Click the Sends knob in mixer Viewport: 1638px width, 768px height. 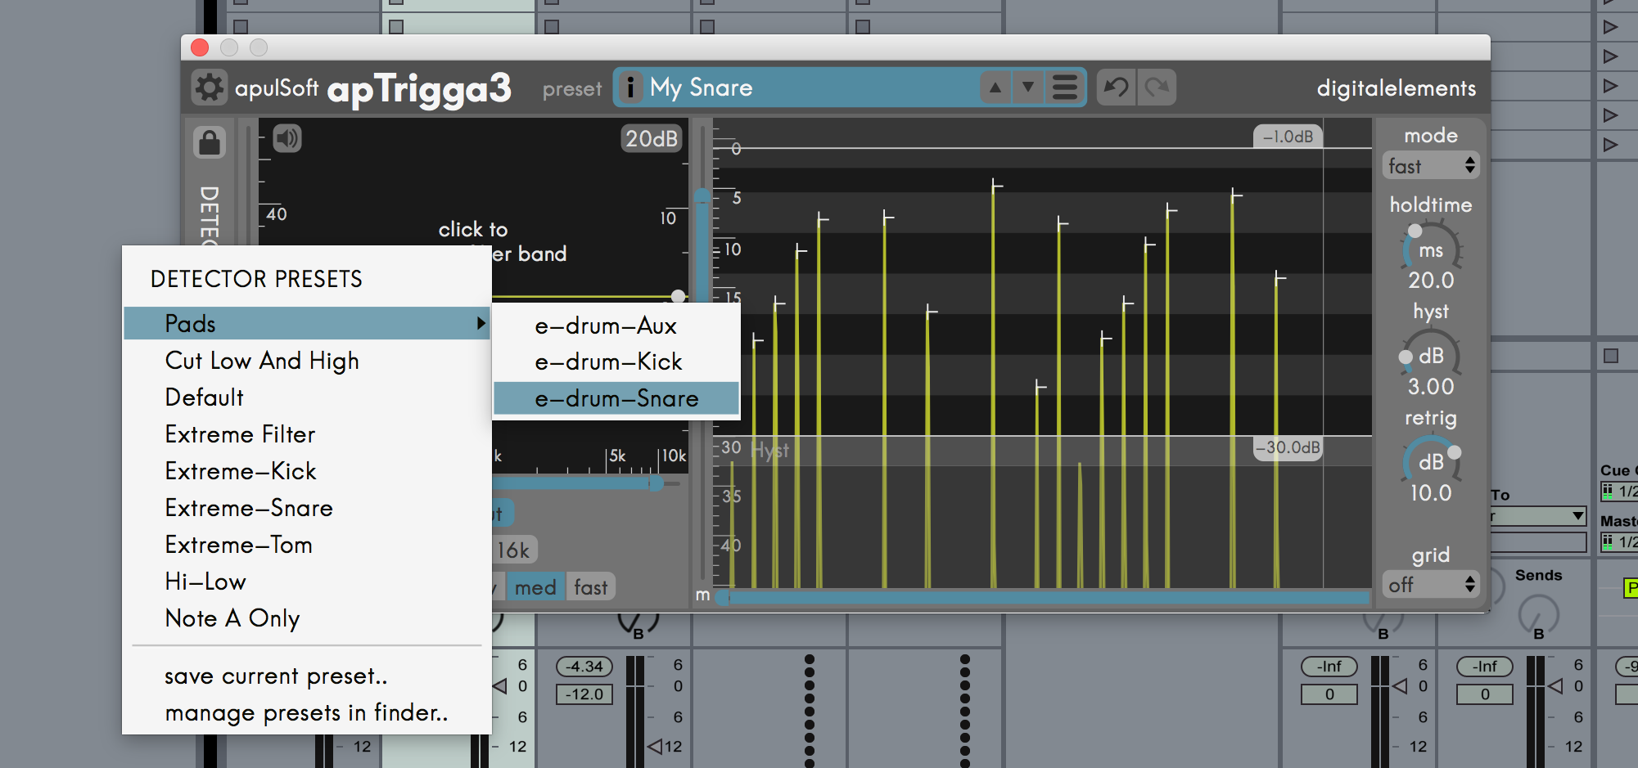[x=1538, y=613]
